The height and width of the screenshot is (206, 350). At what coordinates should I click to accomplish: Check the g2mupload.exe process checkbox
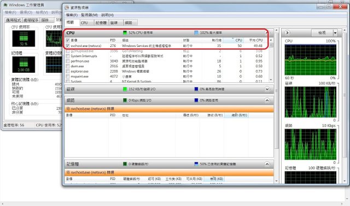[x=68, y=51]
